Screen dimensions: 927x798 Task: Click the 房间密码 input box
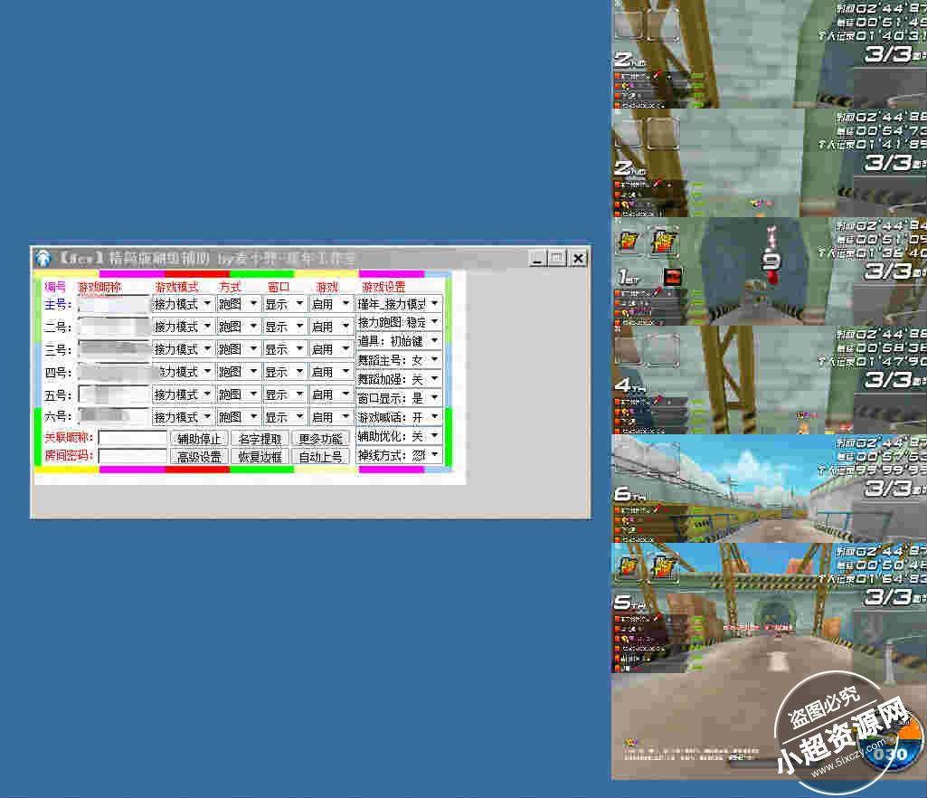pos(133,457)
